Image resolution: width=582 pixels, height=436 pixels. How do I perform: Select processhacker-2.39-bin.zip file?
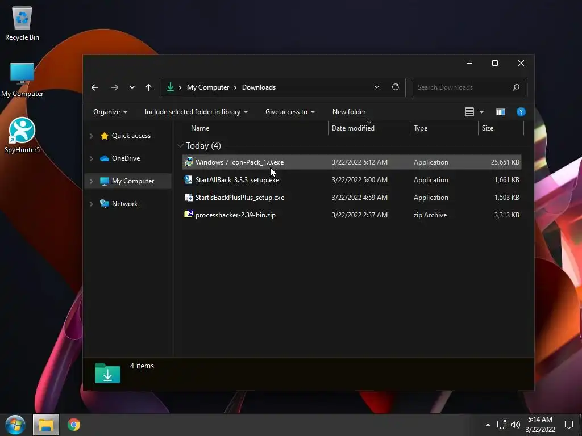351,215
